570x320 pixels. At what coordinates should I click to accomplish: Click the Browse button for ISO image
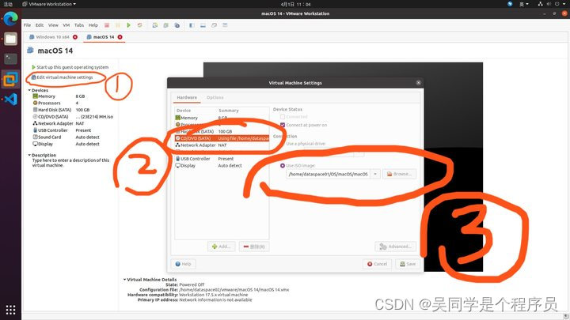(x=399, y=174)
